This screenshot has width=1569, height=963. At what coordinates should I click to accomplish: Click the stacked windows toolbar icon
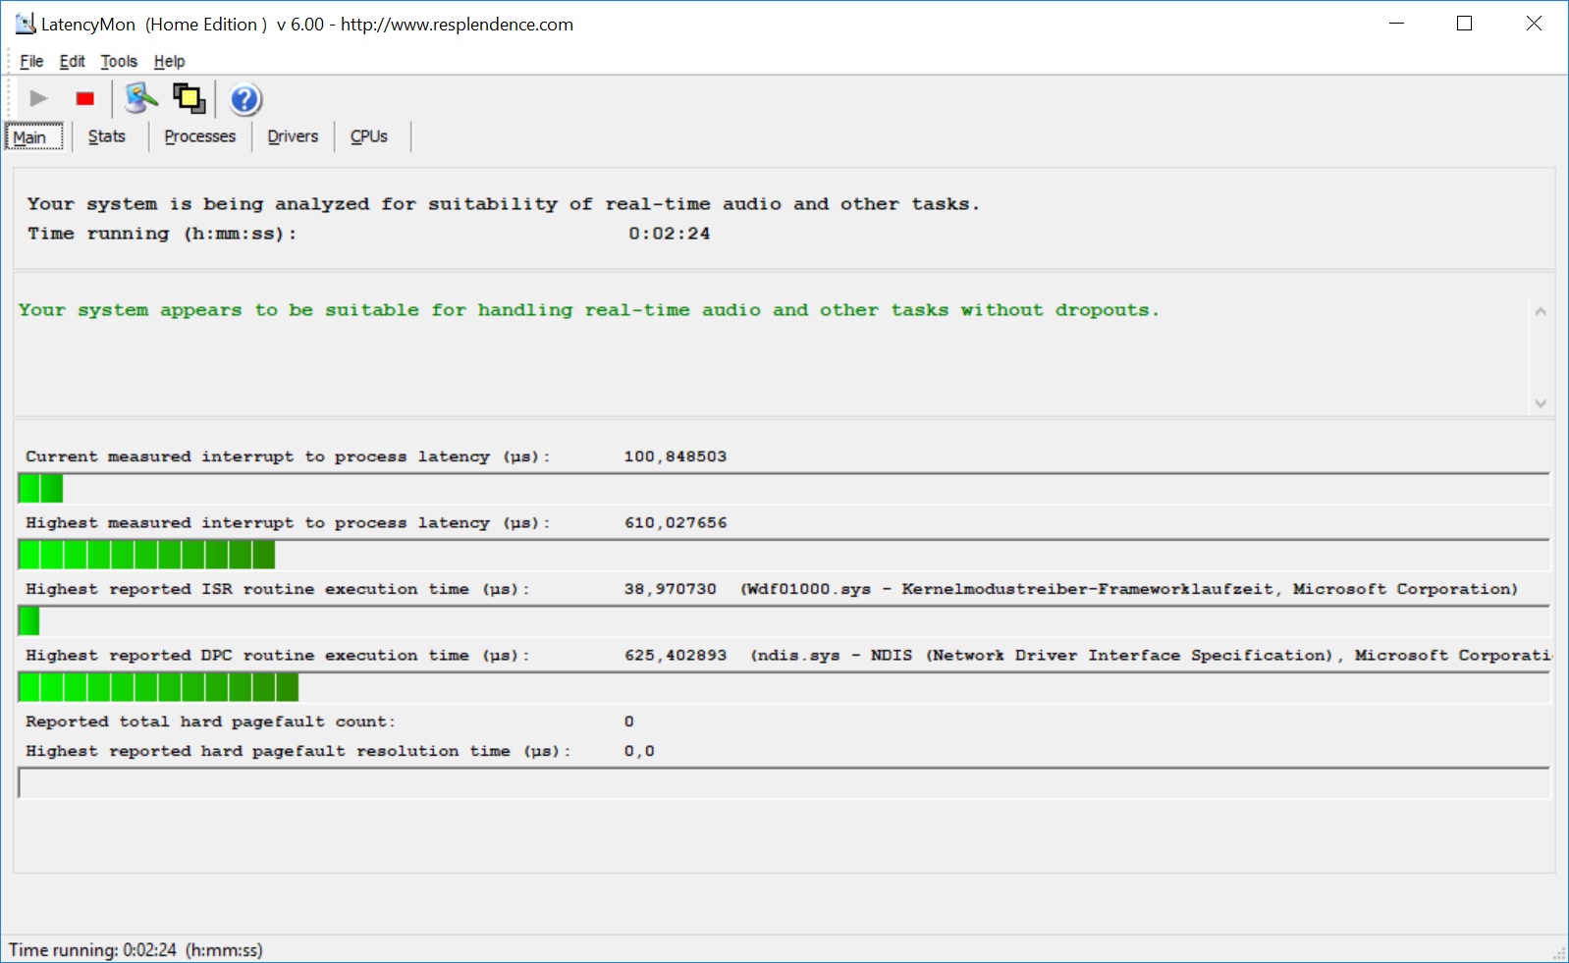click(189, 99)
